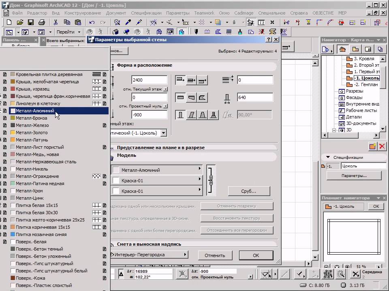Click the Сруб... button
389x291 pixels.
tap(248, 191)
